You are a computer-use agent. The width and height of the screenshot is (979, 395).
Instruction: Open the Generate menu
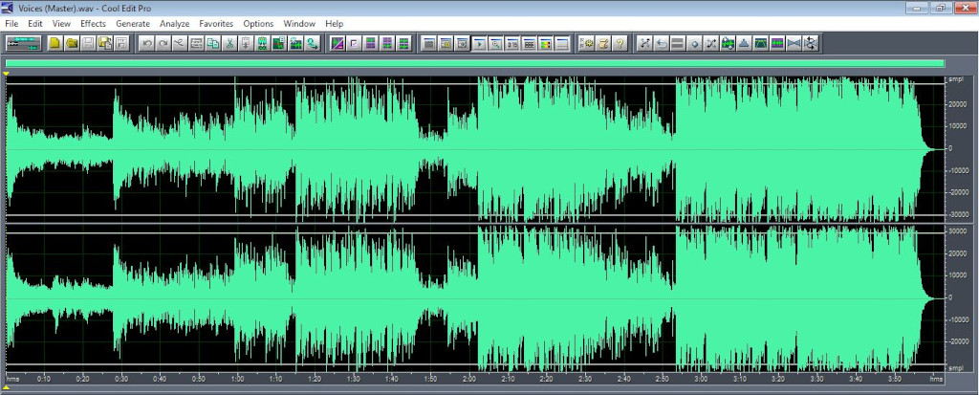point(133,24)
